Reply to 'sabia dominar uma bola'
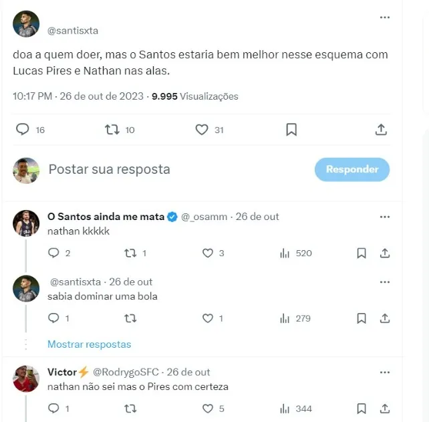429x422 pixels. [x=54, y=318]
